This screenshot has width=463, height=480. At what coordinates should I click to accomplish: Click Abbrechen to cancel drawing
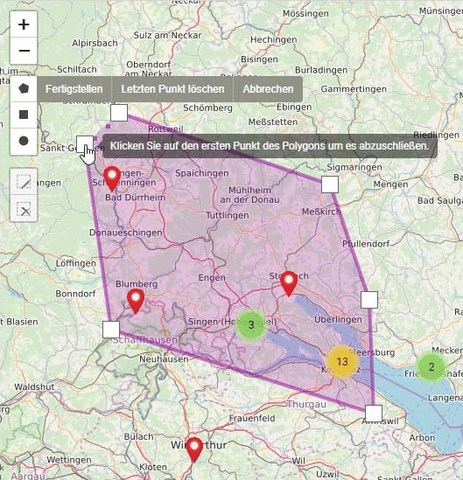pos(268,89)
